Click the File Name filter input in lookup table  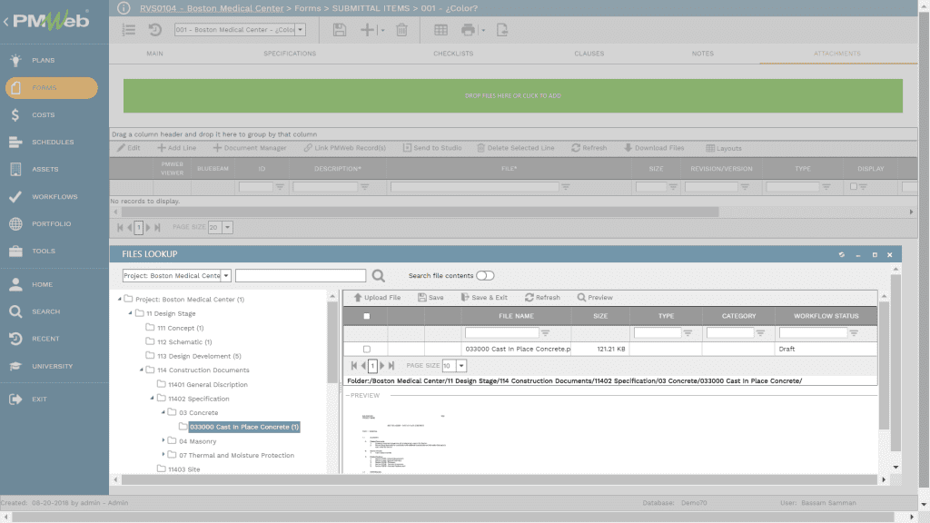501,332
